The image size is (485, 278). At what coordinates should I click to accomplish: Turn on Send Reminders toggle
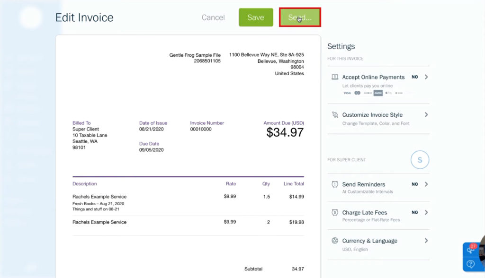click(415, 184)
